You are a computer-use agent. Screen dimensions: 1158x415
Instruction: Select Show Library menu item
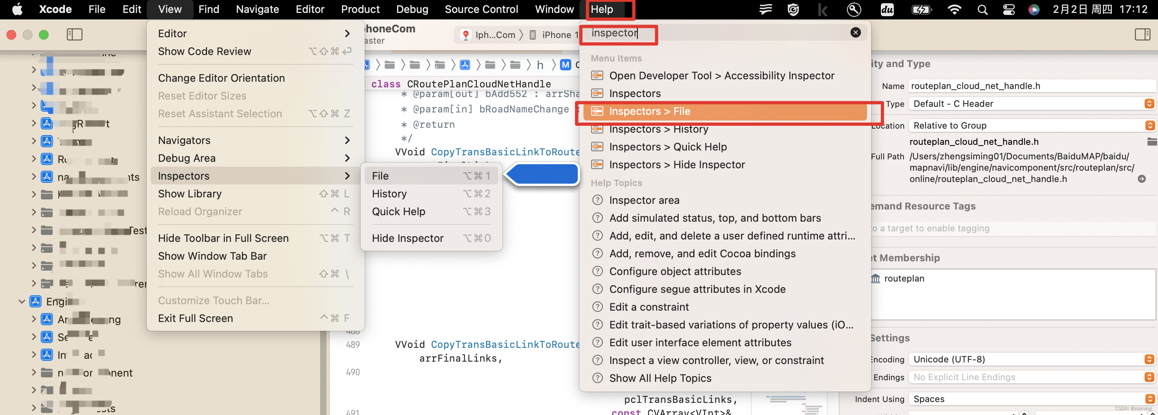255,194
